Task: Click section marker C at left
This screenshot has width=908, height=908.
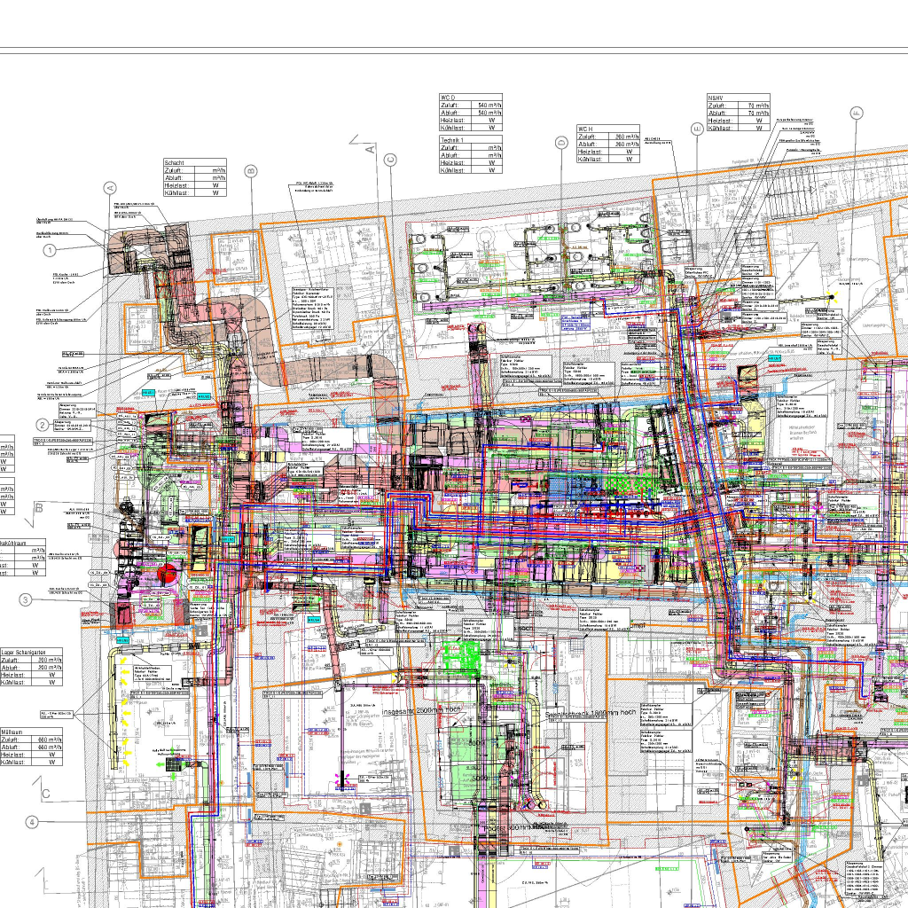Action: coord(43,791)
